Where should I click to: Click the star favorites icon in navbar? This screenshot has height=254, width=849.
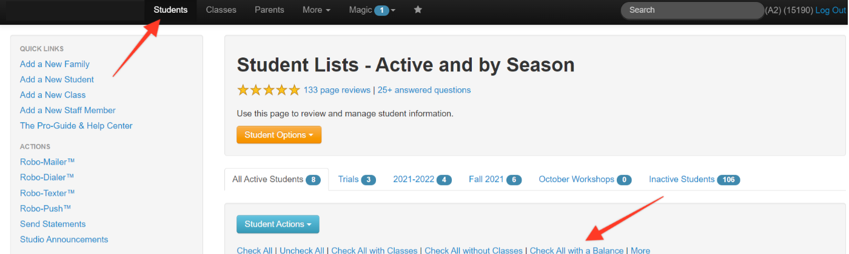point(418,10)
